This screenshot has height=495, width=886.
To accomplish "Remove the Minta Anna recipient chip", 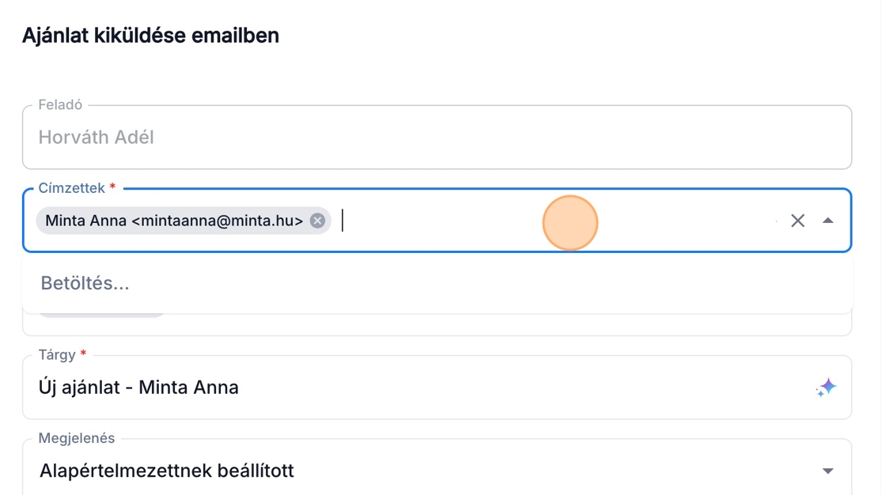I will coord(317,221).
